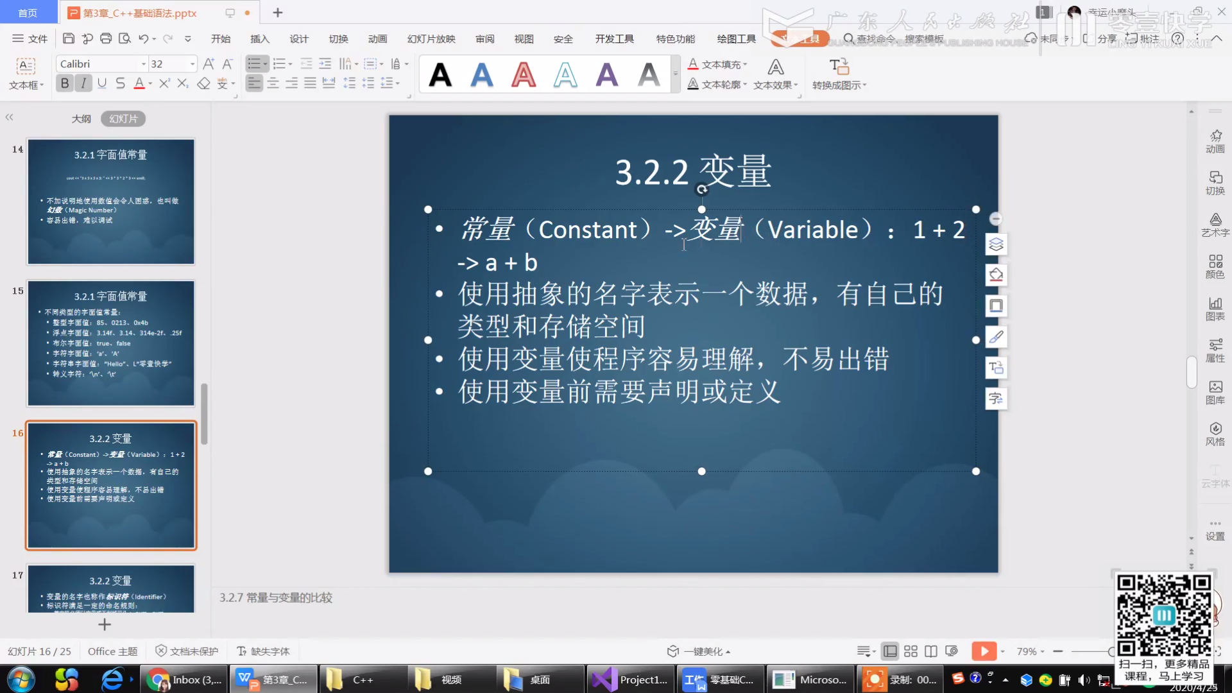
Task: Toggle underline formatting
Action: 102,83
